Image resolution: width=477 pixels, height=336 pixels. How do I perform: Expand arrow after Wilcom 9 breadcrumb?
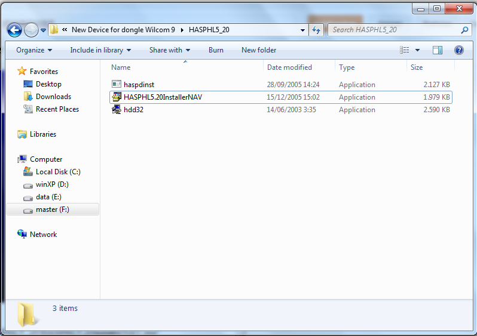click(182, 30)
